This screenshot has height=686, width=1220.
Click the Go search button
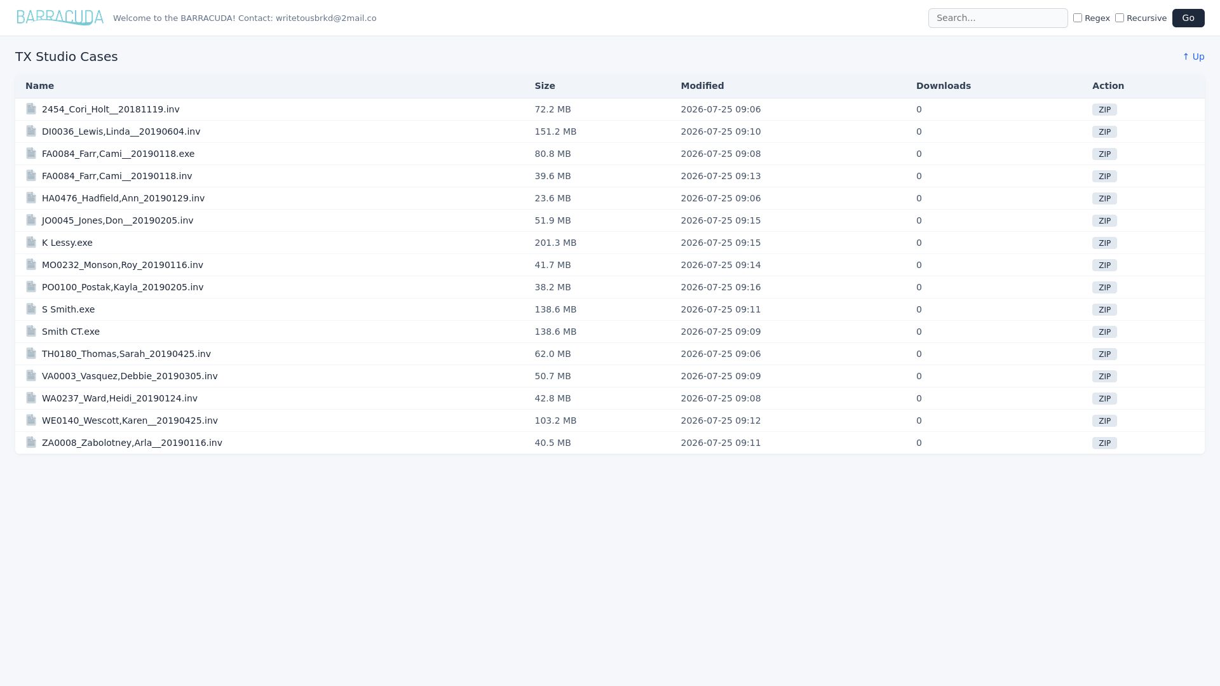pyautogui.click(x=1188, y=18)
